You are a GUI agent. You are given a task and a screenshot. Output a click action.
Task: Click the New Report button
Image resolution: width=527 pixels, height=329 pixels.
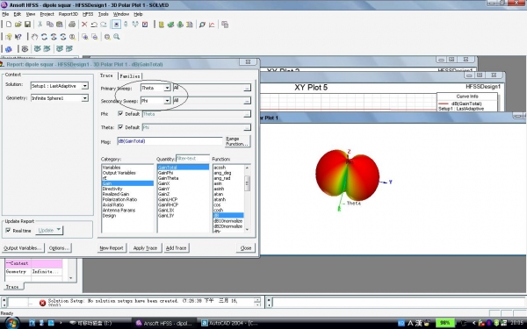(x=112, y=248)
